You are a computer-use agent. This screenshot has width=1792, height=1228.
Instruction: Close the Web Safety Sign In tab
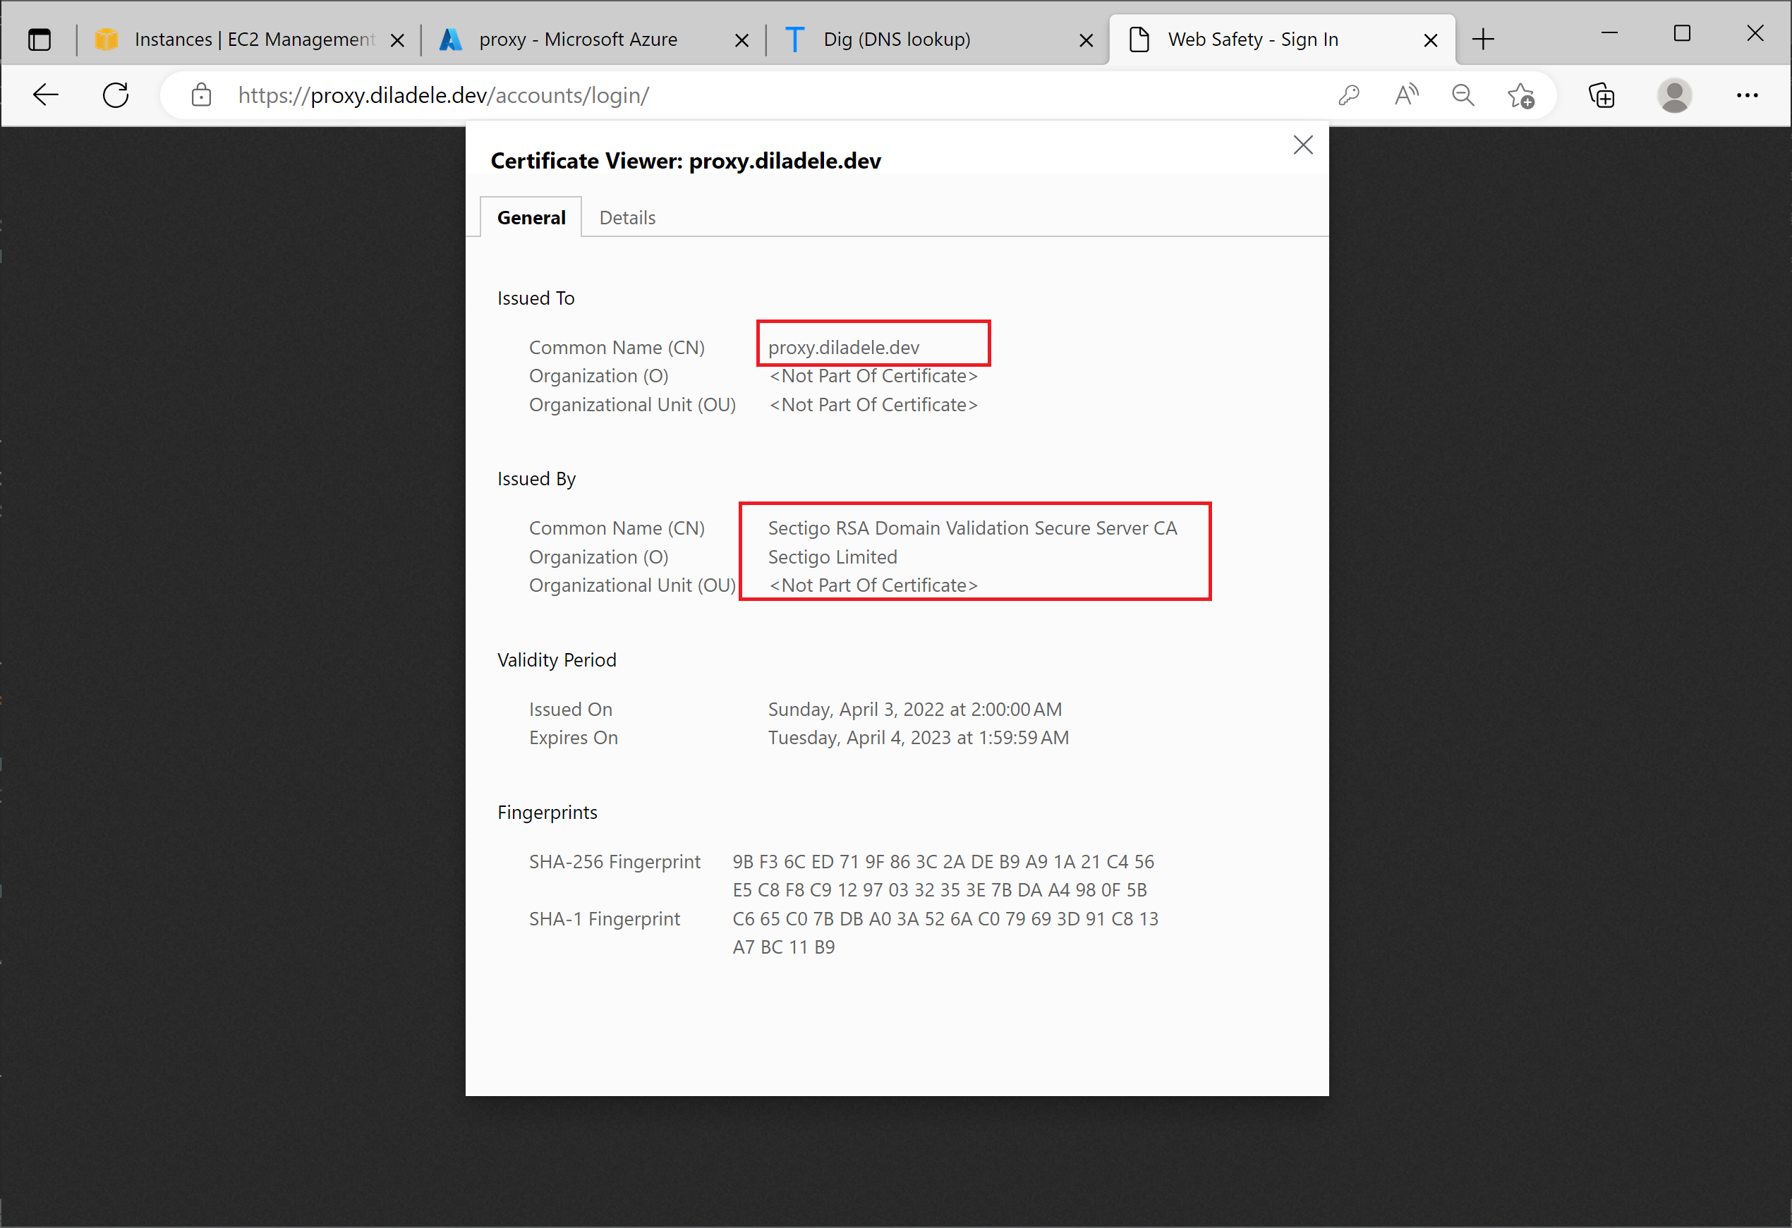pyautogui.click(x=1430, y=40)
